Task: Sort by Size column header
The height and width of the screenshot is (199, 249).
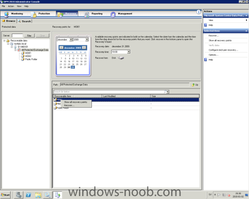Action: [175, 96]
